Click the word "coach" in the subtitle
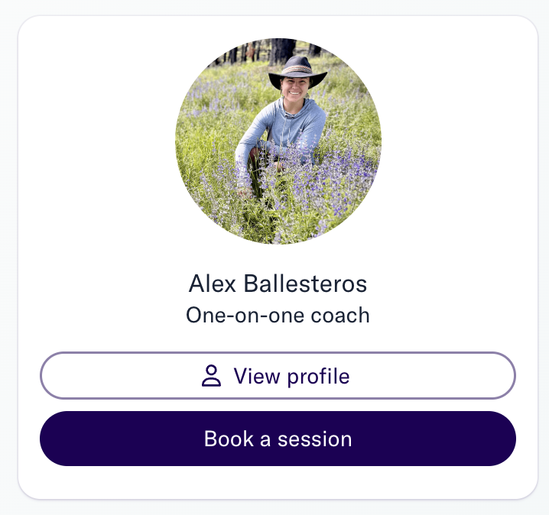The width and height of the screenshot is (549, 515). point(340,315)
